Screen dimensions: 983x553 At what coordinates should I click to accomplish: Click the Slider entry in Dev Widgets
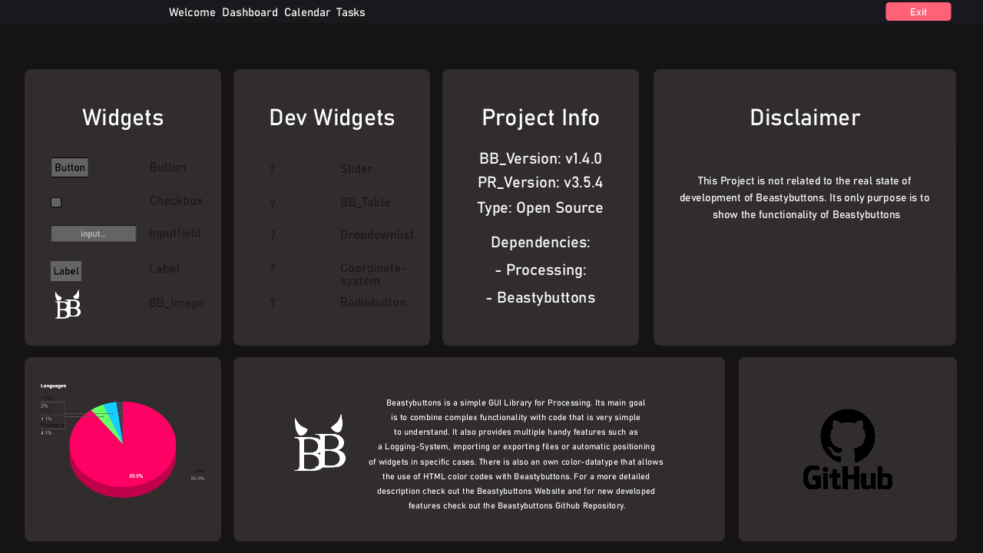point(356,169)
